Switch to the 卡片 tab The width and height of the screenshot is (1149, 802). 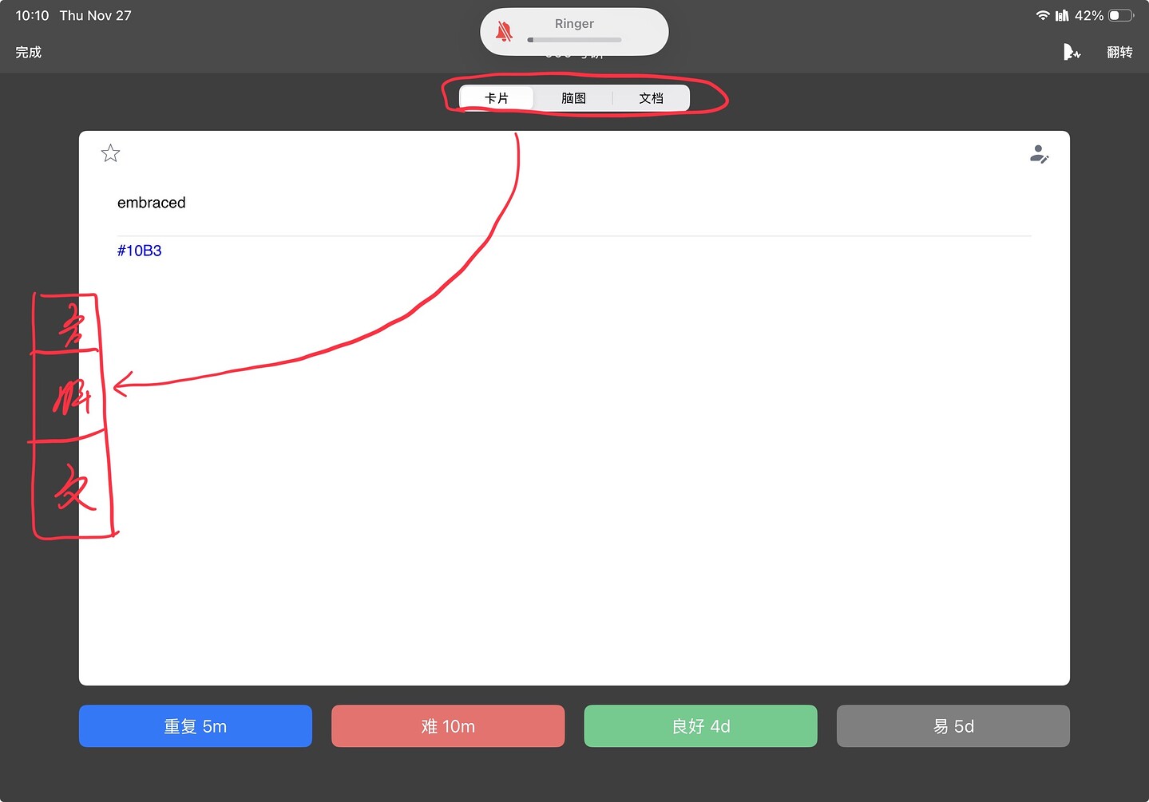pyautogui.click(x=497, y=98)
